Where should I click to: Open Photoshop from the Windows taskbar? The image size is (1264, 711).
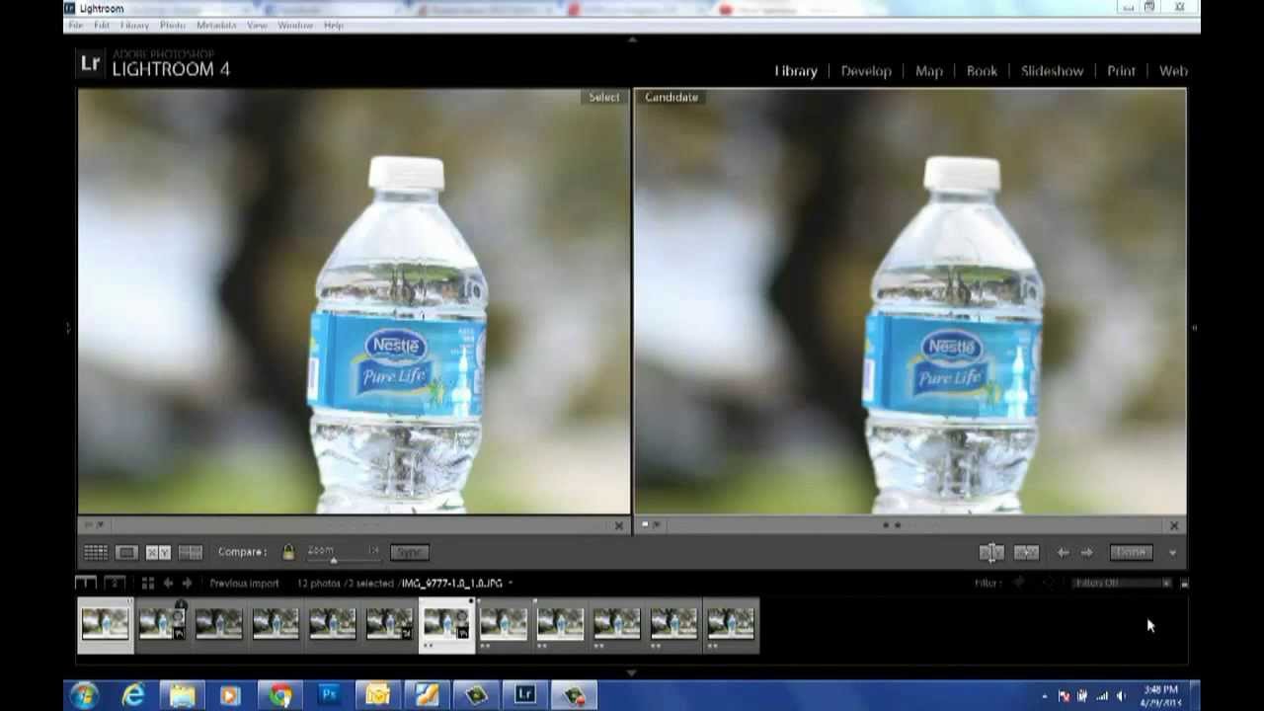pos(330,695)
